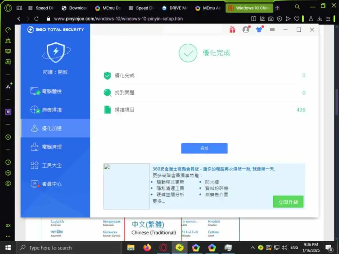
Task: Click the Hrvatski language on webpage
Action: 214,221
